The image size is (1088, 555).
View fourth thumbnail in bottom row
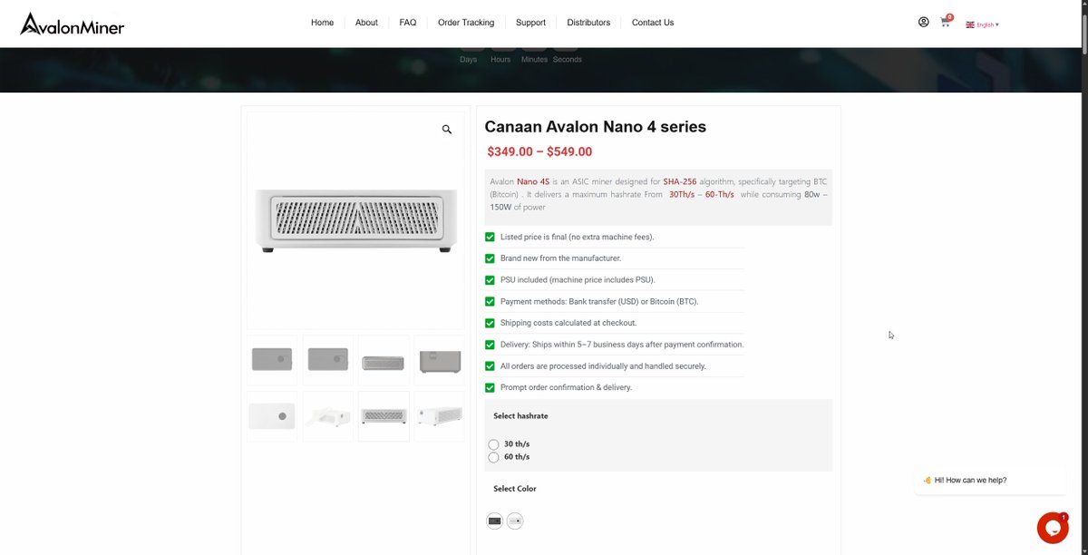[439, 416]
